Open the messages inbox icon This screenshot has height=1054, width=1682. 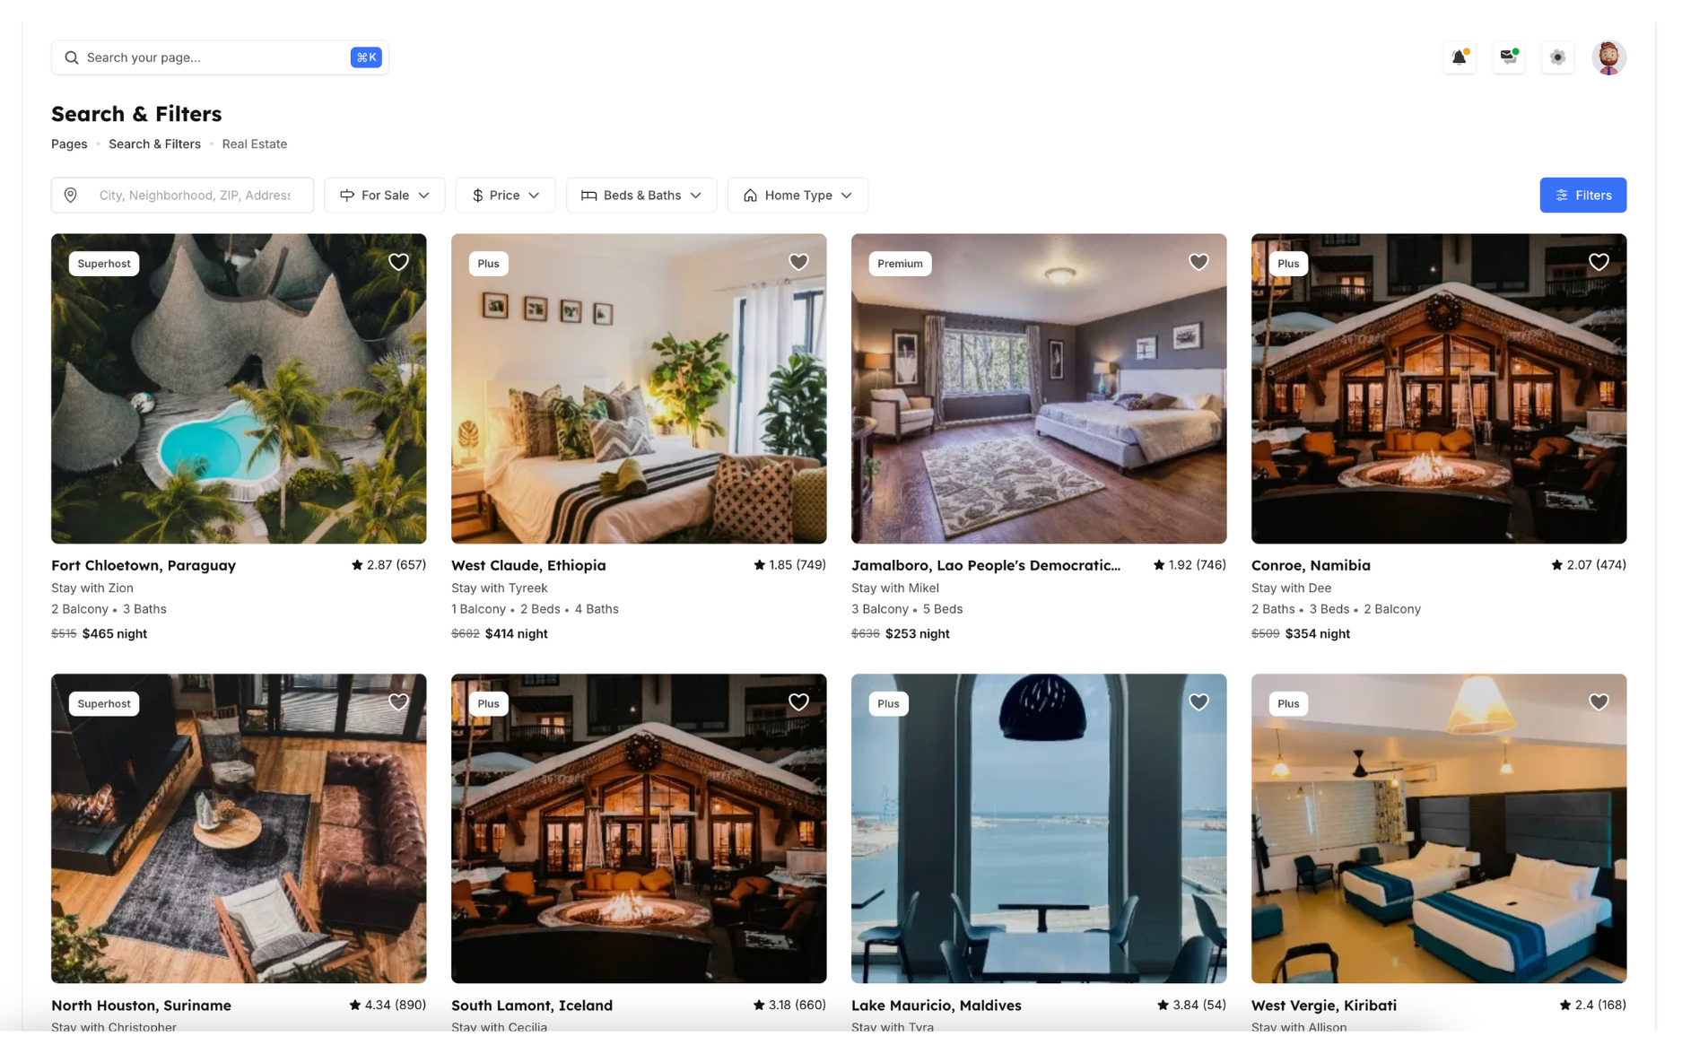[x=1509, y=57]
